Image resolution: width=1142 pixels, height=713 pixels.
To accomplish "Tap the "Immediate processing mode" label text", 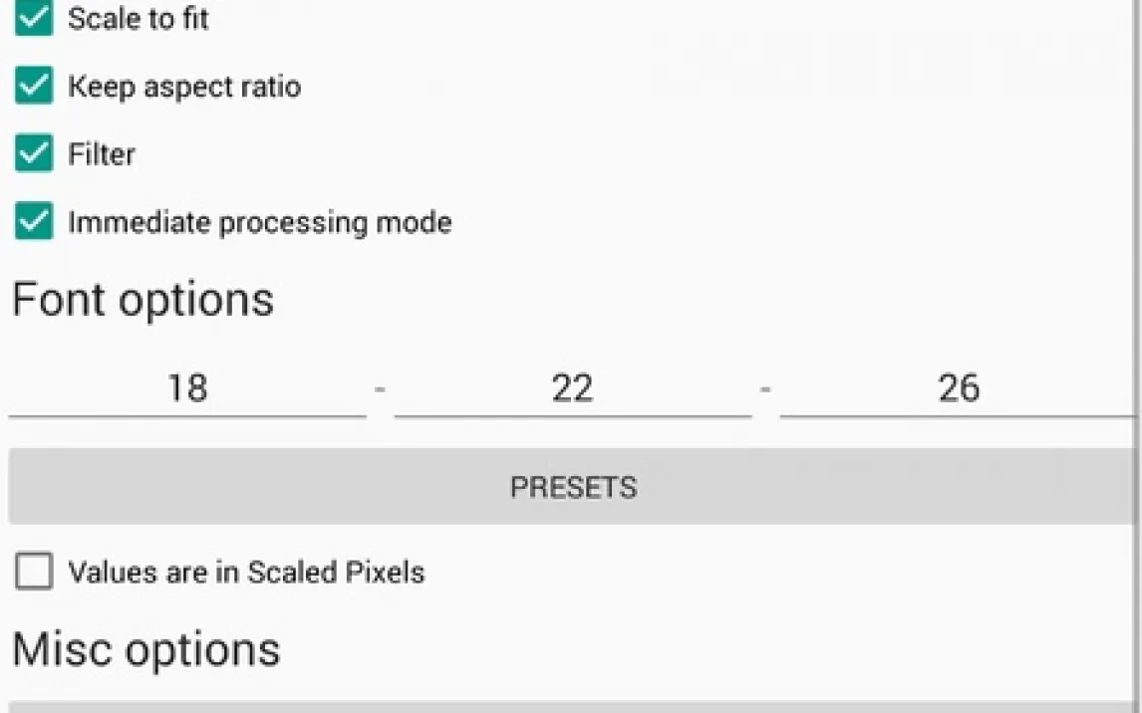I will pos(259,221).
